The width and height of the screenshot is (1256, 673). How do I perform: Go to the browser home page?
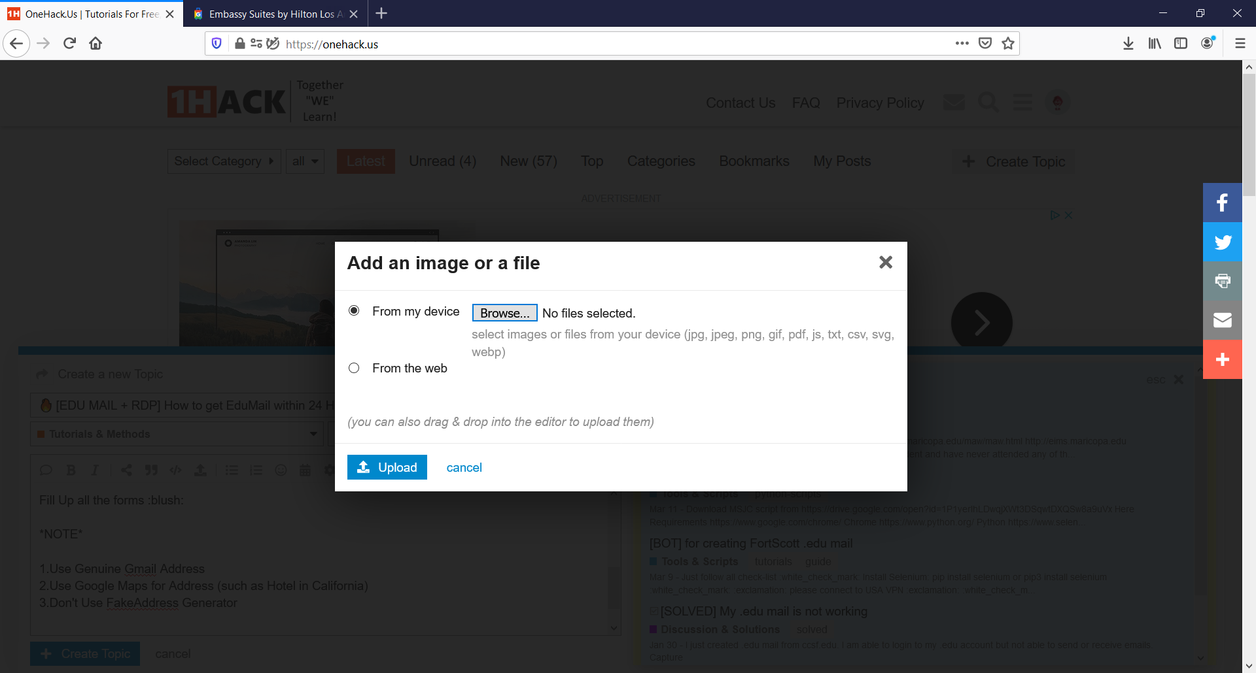96,44
